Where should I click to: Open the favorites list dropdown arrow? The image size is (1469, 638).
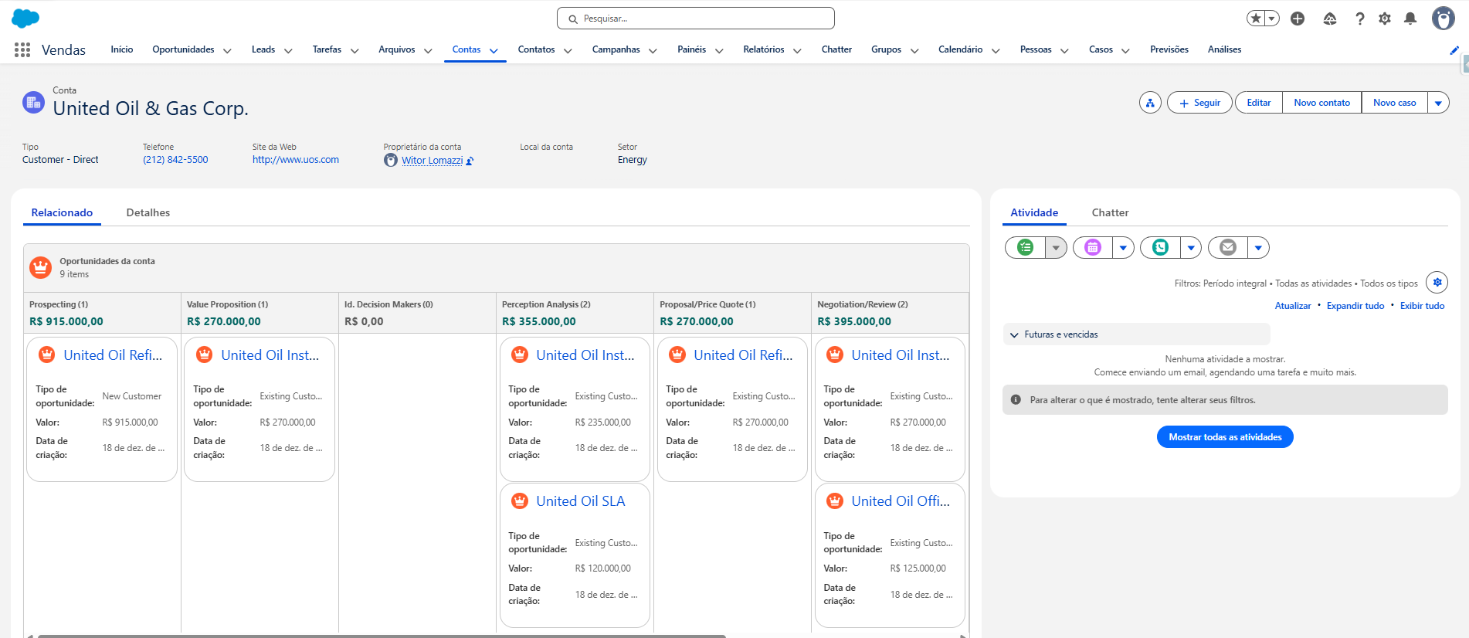tap(1272, 19)
